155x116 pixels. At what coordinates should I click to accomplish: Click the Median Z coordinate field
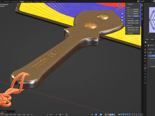click(x=133, y=14)
